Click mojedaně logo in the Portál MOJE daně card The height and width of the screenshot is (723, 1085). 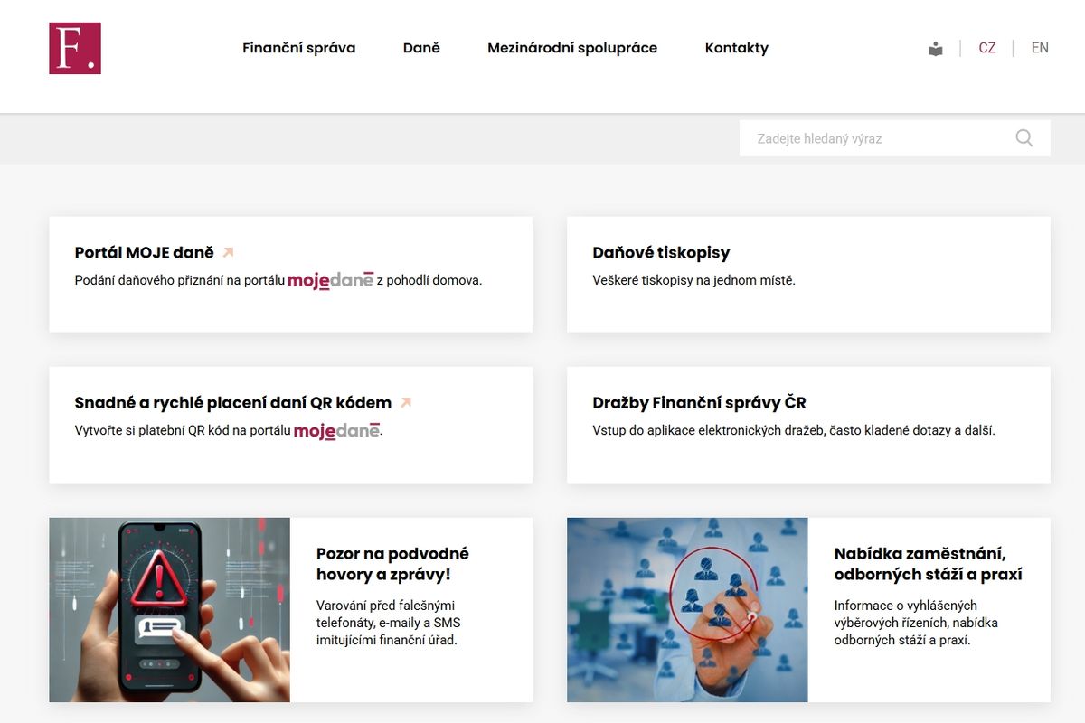330,281
